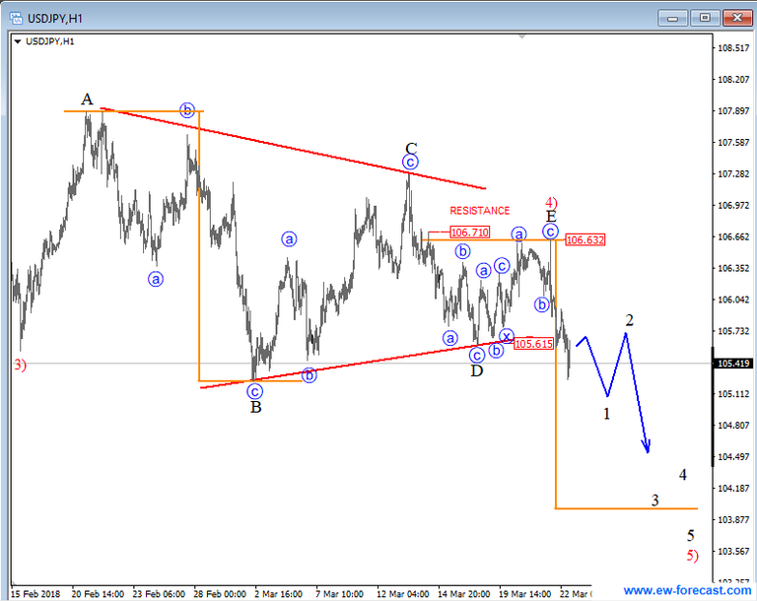Click the 104.497 price axis value

733,457
